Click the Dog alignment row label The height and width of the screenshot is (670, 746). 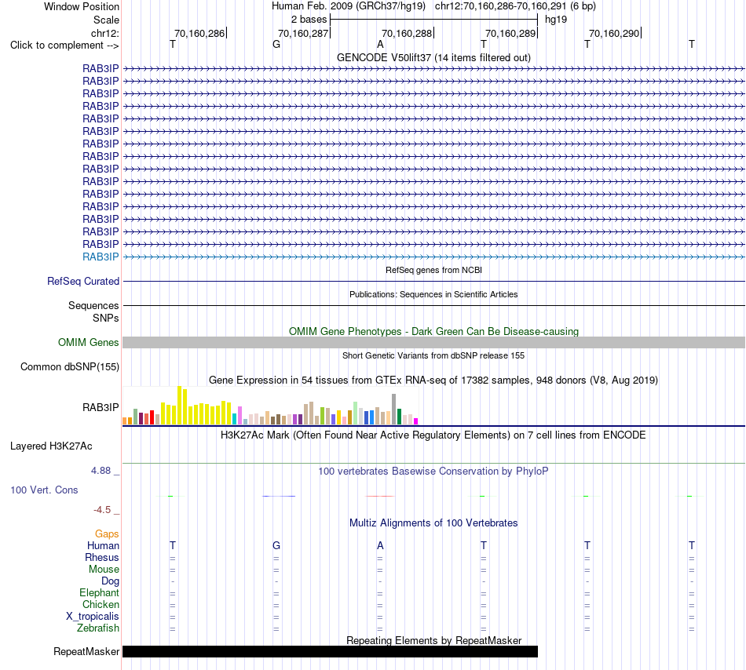110,581
